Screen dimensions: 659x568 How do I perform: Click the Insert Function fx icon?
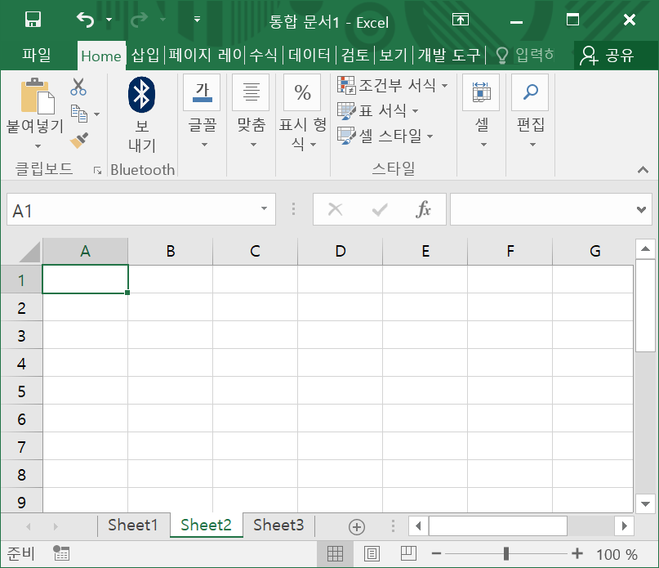[423, 209]
